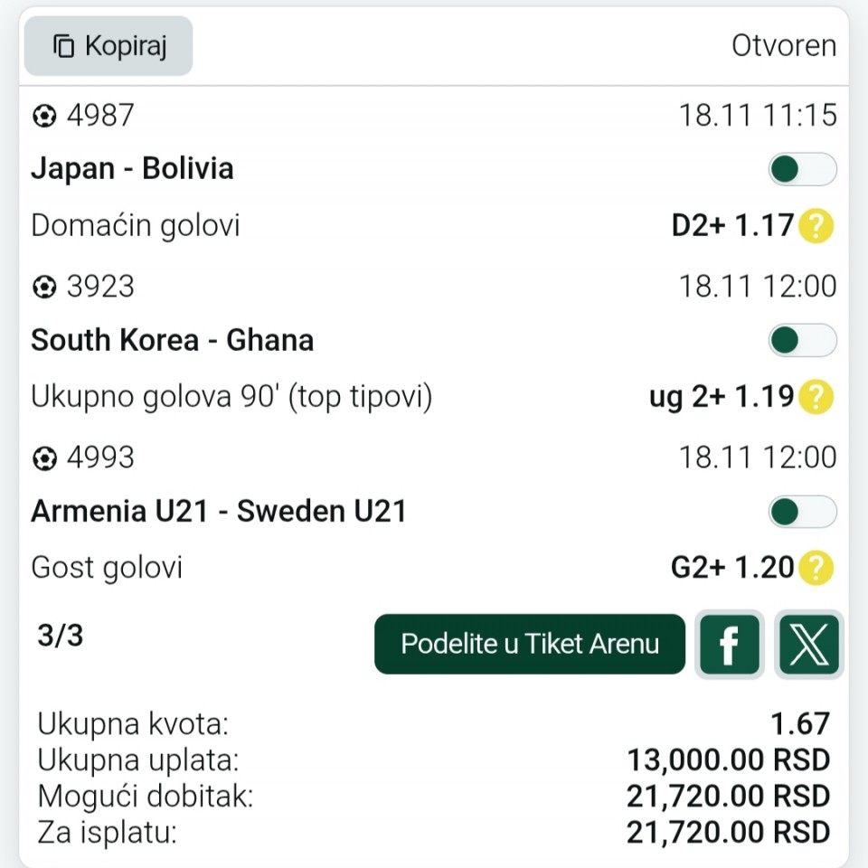The height and width of the screenshot is (868, 868).
Task: Click the soccer ball icon beside 4993
Action: 43,458
